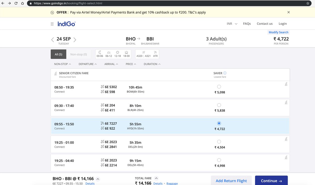Image resolution: width=315 pixels, height=185 pixels.
Task: Click senior citizen icon on 09:30 flight row
Action: click(286, 102)
